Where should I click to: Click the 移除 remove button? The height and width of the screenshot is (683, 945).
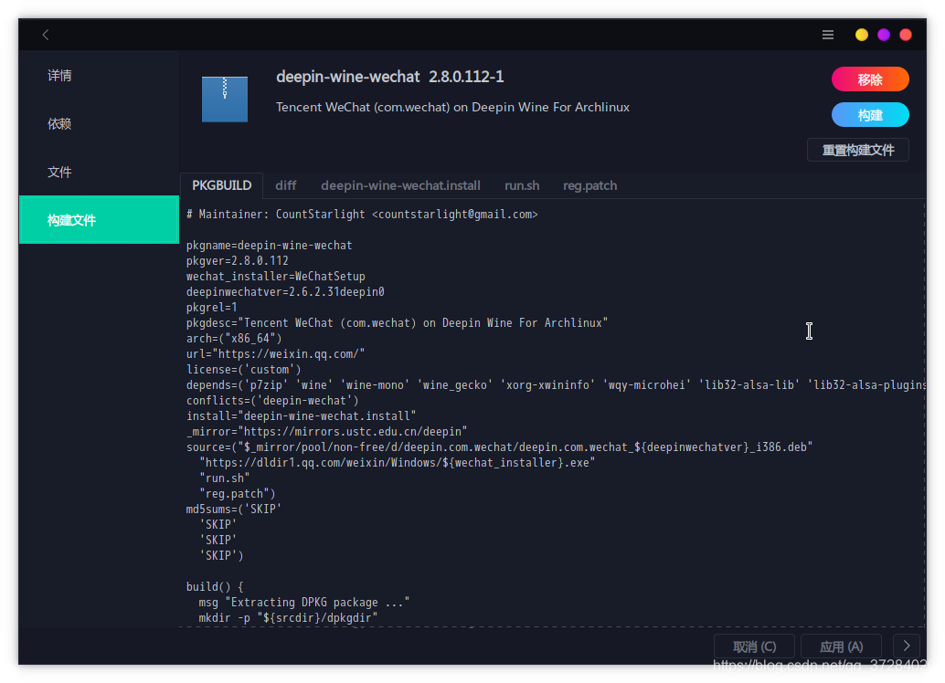870,79
